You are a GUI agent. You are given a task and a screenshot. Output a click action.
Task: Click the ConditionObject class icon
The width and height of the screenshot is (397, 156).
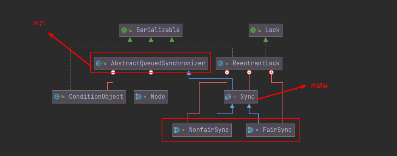(57, 97)
